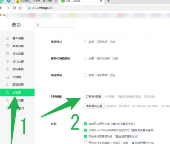Click the 打开360画报 button
The image size is (170, 144).
pyautogui.click(x=94, y=97)
